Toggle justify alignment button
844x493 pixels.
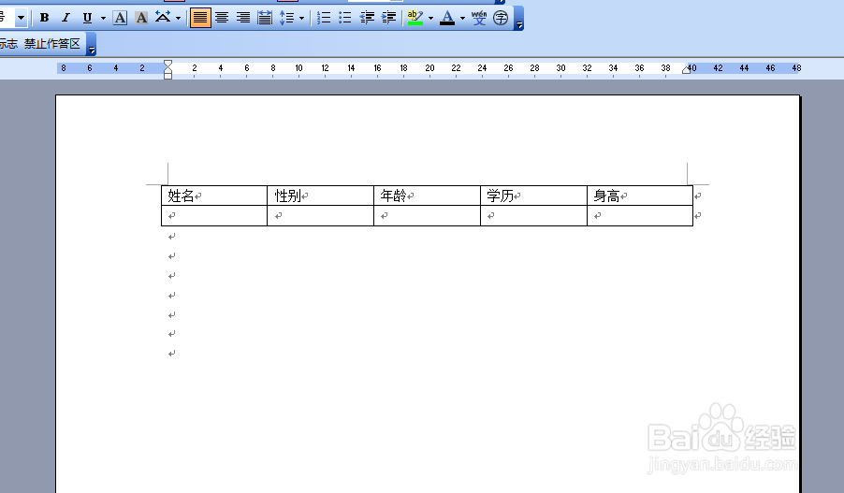coord(200,18)
